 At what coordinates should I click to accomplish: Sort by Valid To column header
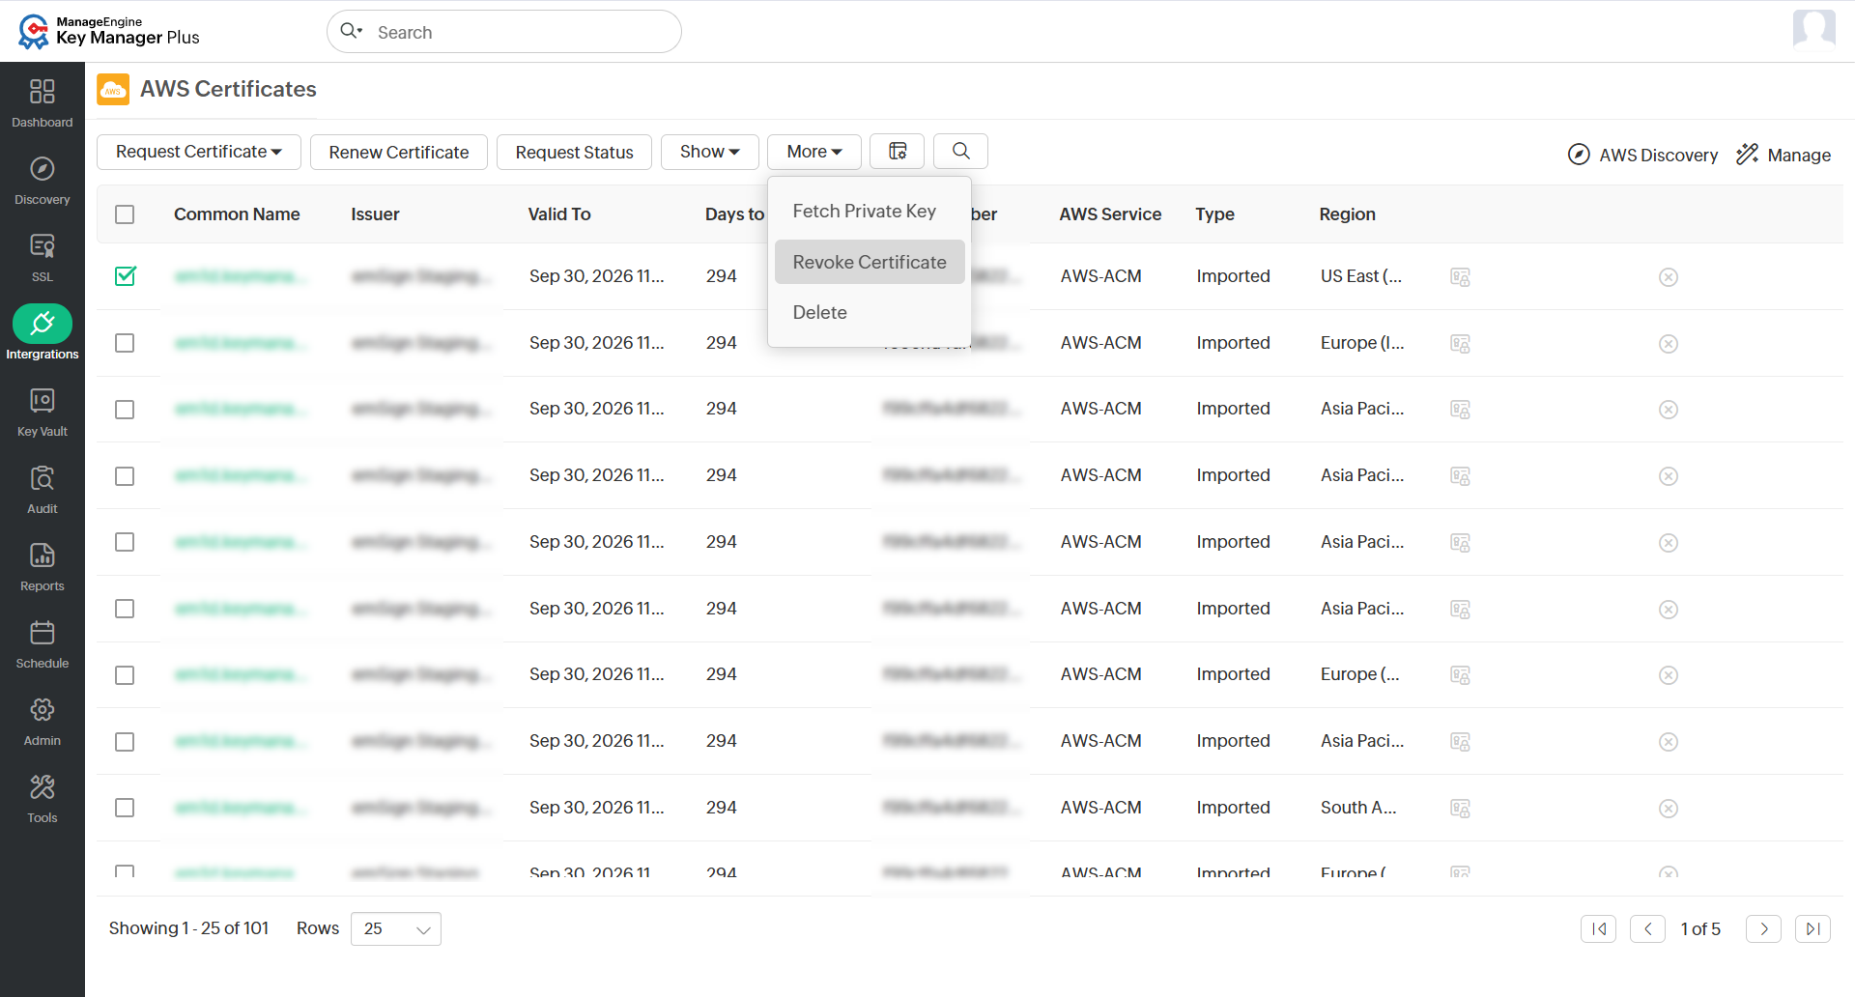click(559, 214)
